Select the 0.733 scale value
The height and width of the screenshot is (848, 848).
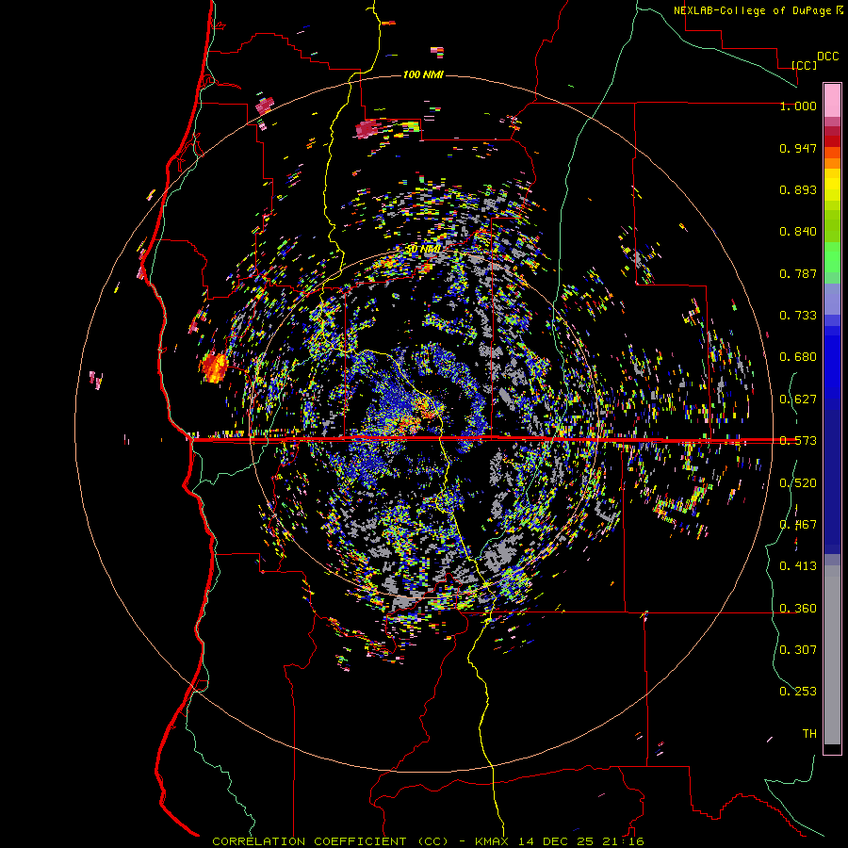pyautogui.click(x=798, y=316)
